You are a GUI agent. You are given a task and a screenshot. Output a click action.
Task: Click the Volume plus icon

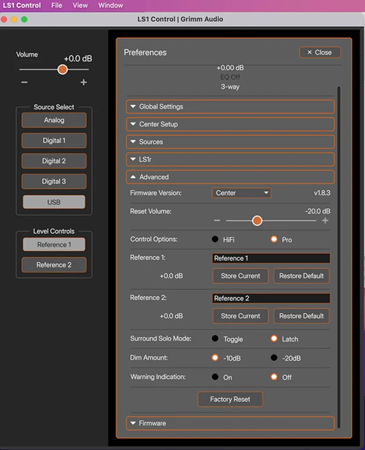[x=83, y=82]
